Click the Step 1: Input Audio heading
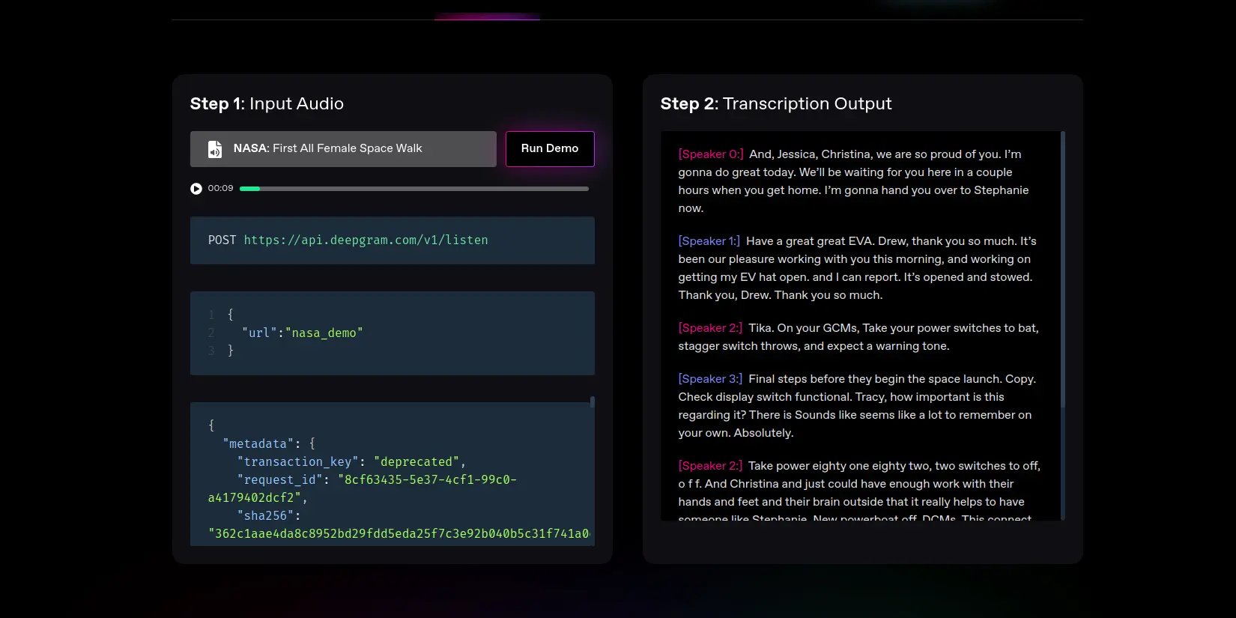The height and width of the screenshot is (618, 1236). coord(267,104)
